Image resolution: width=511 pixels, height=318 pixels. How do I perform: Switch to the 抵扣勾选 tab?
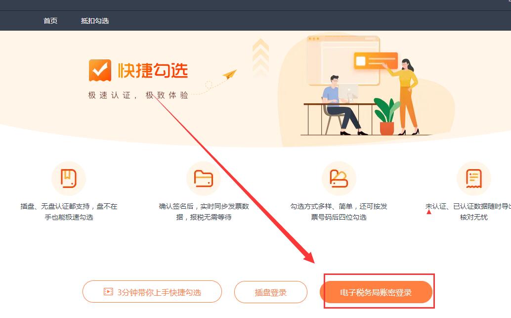click(x=95, y=21)
